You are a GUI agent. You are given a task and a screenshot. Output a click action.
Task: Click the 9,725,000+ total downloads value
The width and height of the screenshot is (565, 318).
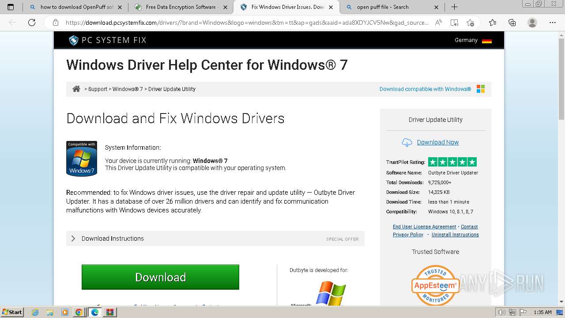440,182
